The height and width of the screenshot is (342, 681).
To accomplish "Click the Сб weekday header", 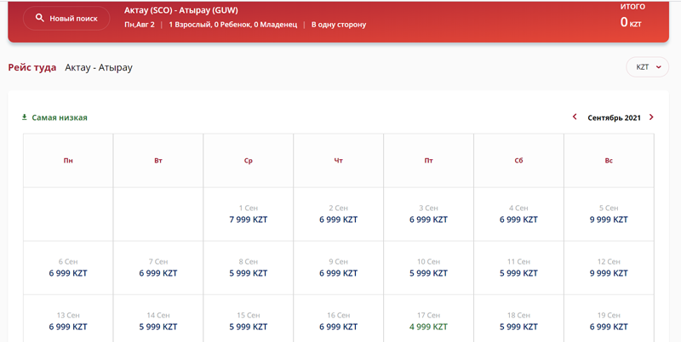I will tap(518, 161).
